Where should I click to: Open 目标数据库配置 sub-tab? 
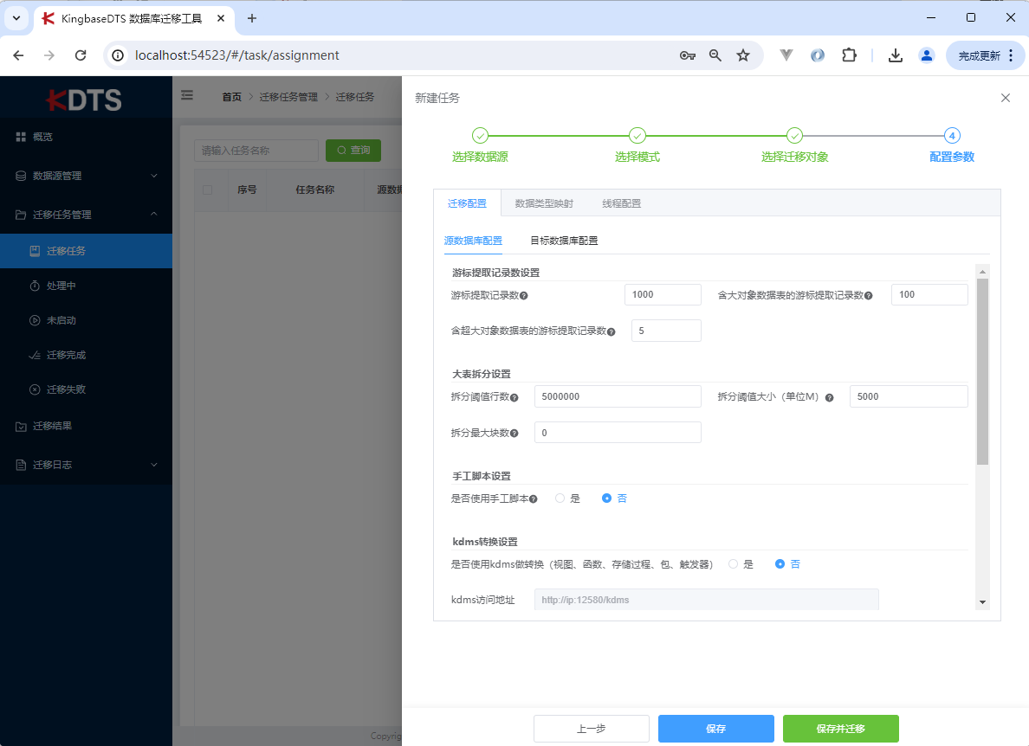click(x=564, y=241)
